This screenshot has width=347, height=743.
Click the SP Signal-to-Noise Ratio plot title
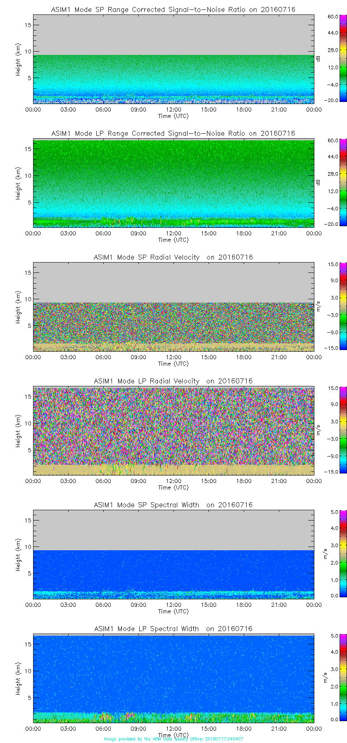click(173, 9)
